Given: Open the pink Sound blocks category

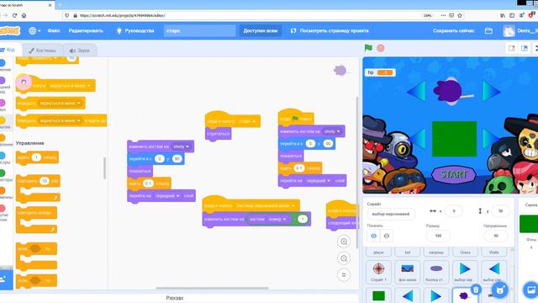Looking at the screenshot, I should (x=3, y=103).
